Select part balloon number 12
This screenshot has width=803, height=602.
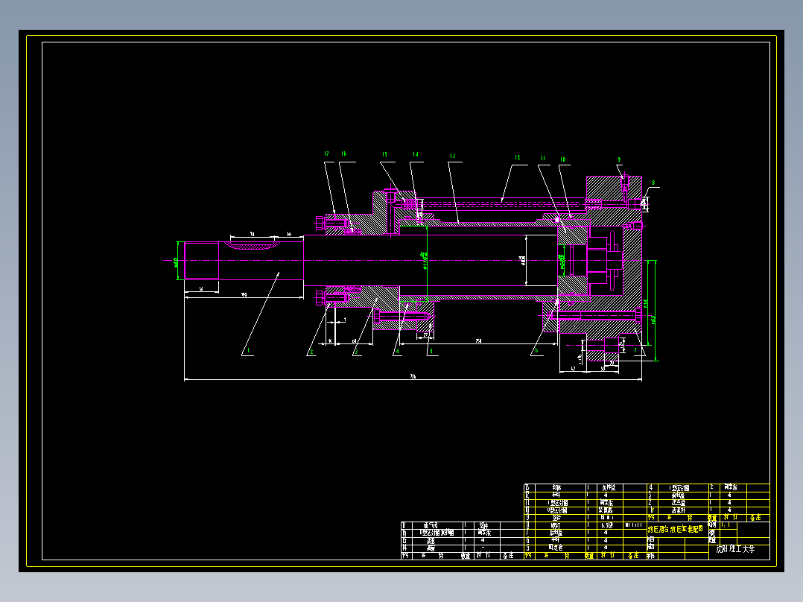(x=517, y=157)
